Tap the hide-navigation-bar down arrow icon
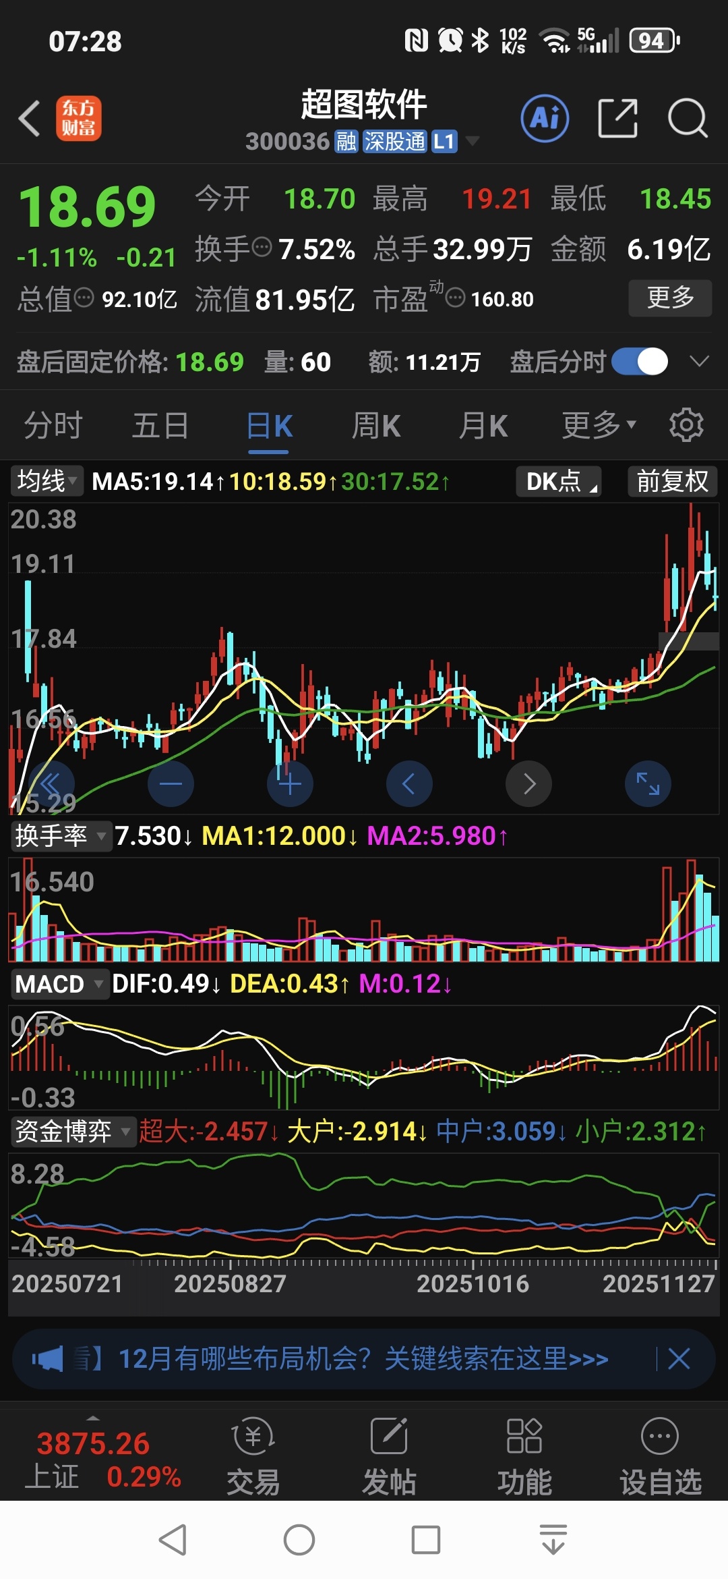 coord(553,1540)
